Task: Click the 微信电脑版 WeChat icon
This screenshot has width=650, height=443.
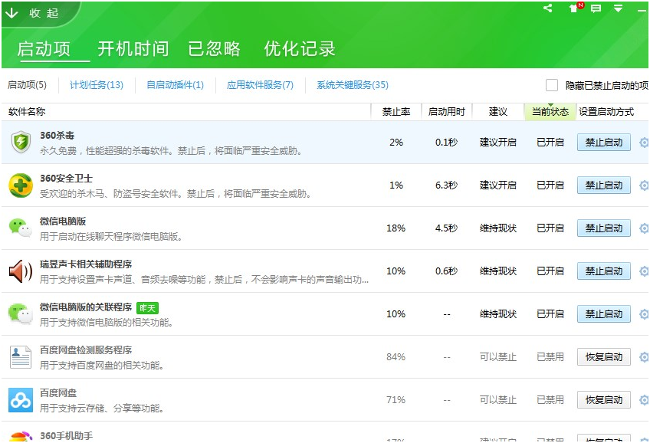Action: coord(21,228)
